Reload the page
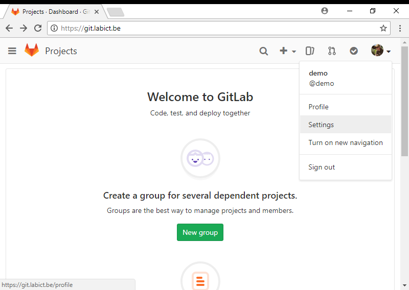This screenshot has height=290, width=409. click(38, 28)
